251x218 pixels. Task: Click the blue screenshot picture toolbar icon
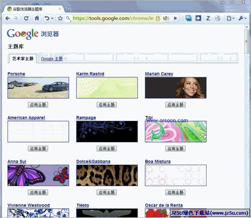click(188, 18)
